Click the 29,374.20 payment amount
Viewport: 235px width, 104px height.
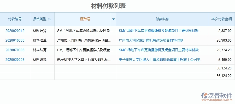click(x=224, y=50)
